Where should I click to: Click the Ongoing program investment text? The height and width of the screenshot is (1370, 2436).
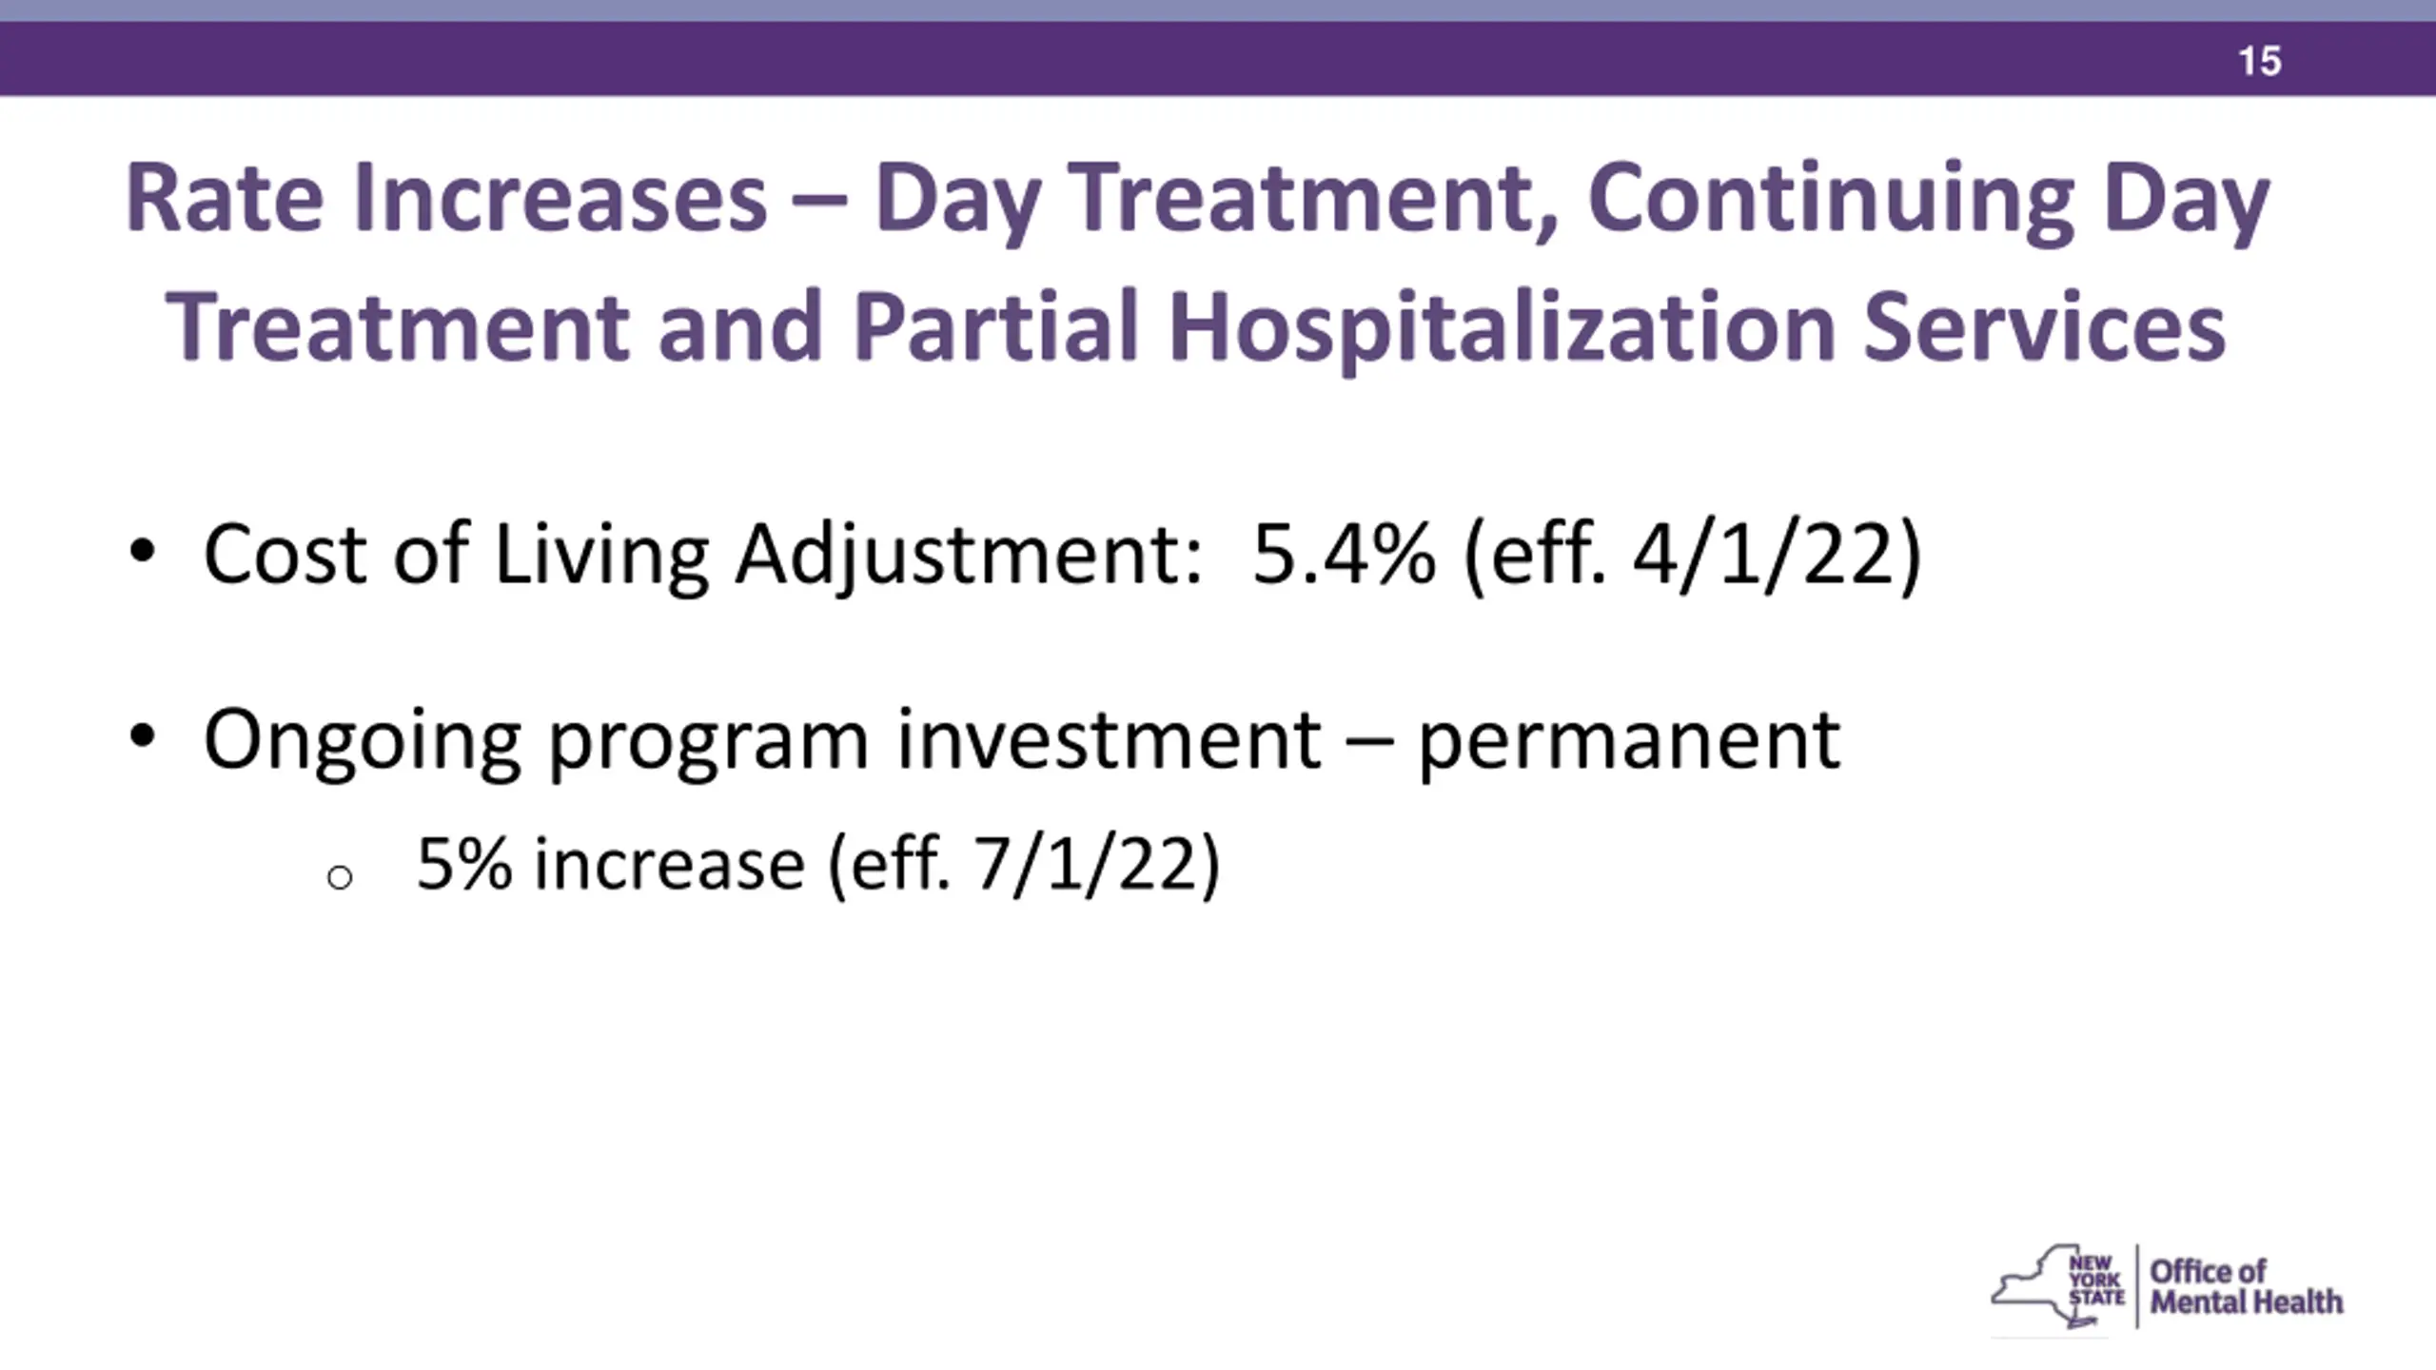click(x=762, y=742)
